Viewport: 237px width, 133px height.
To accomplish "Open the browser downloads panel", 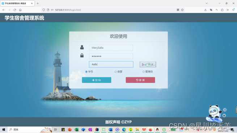I will point(206,10).
